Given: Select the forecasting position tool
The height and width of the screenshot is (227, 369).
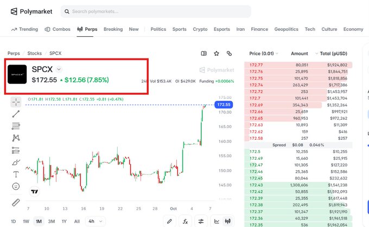Looking at the screenshot, I should coord(16,150).
